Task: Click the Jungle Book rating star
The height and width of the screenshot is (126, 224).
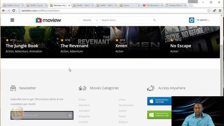Action: [7, 40]
